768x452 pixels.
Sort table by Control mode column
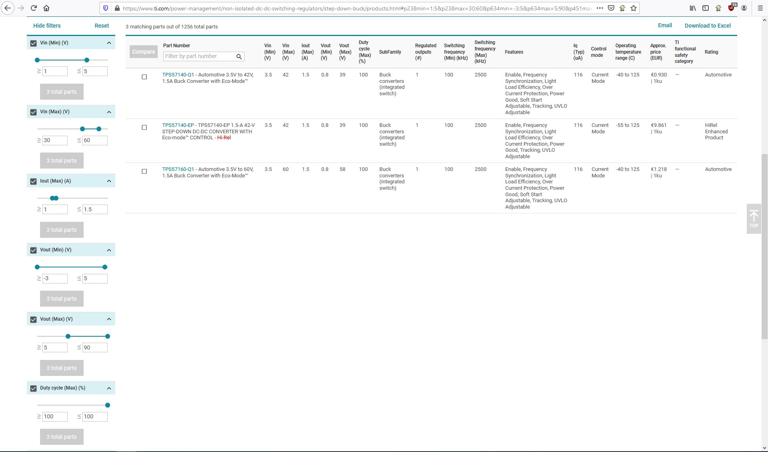tap(598, 52)
